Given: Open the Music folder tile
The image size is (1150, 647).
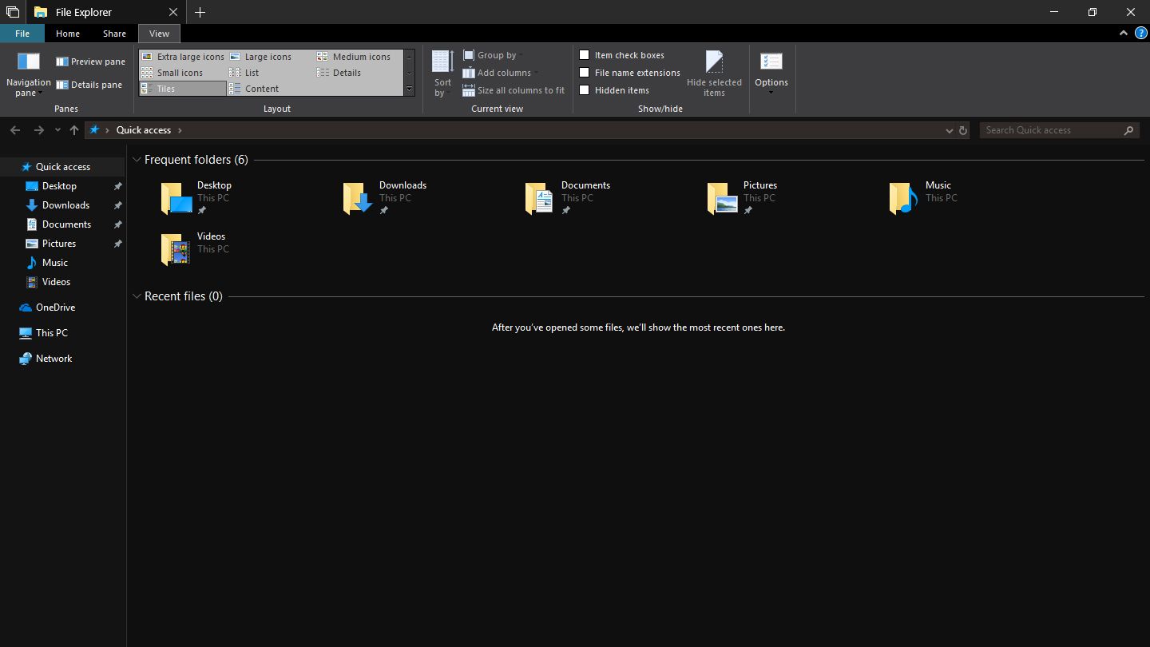Looking at the screenshot, I should pyautogui.click(x=922, y=198).
